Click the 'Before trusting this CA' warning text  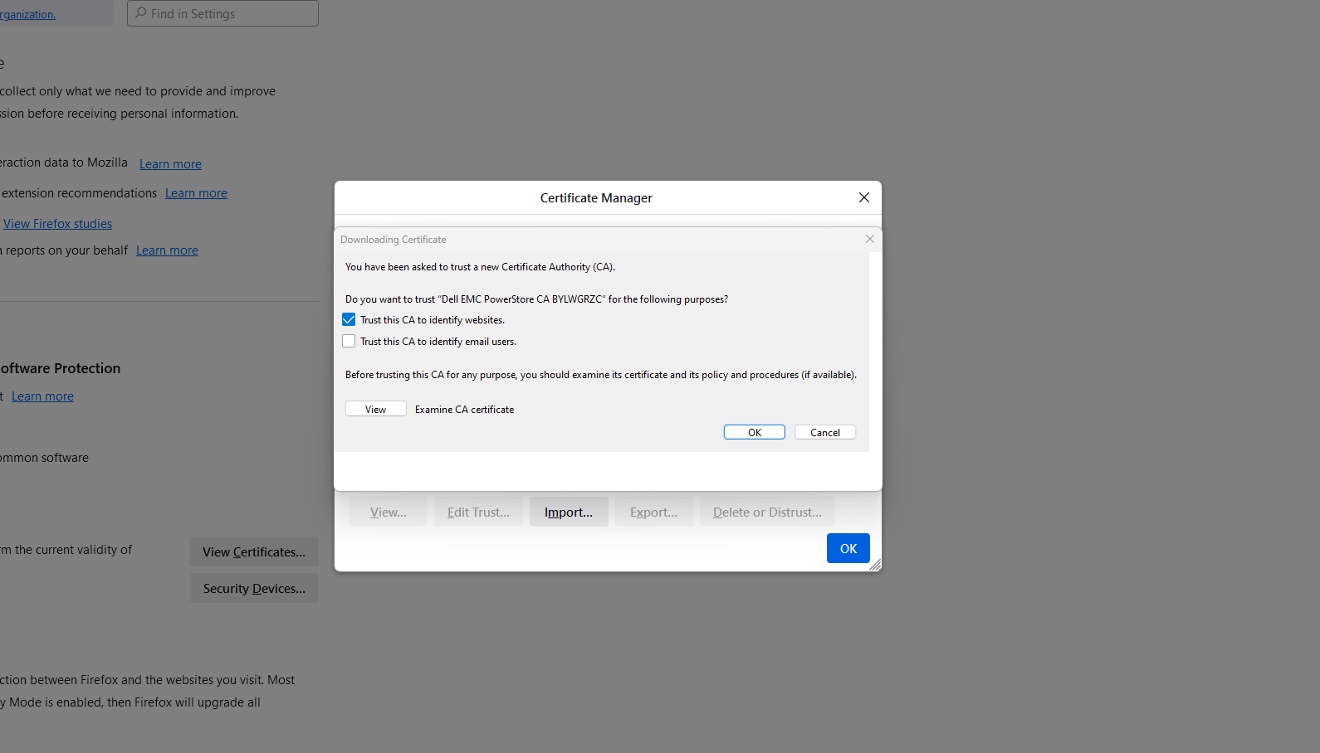coord(601,375)
